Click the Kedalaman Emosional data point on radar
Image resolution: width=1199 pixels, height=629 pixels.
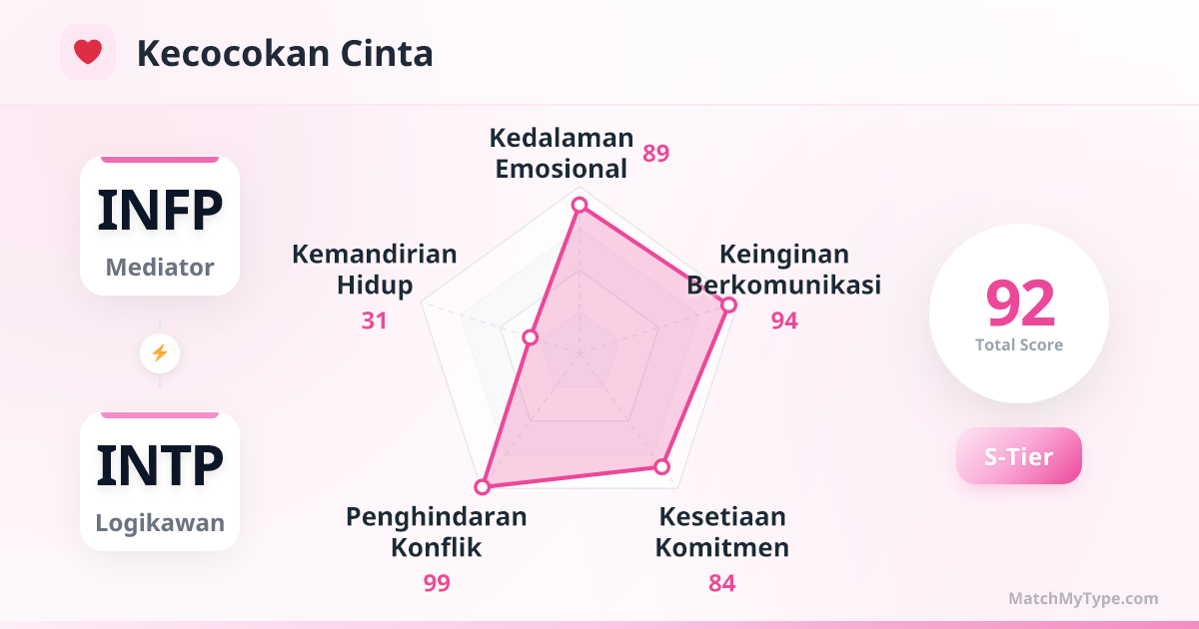(579, 206)
